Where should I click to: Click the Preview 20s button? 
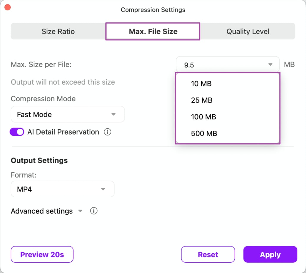tap(42, 255)
